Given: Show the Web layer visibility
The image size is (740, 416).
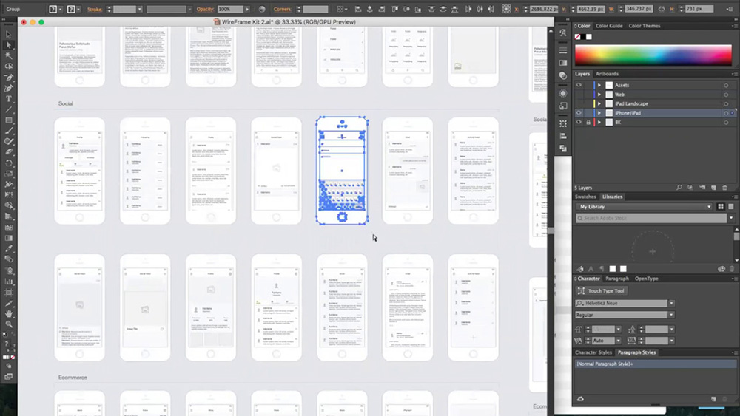Looking at the screenshot, I should (x=579, y=95).
